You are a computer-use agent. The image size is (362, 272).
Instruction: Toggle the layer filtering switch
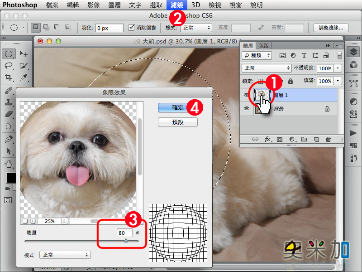339,55
